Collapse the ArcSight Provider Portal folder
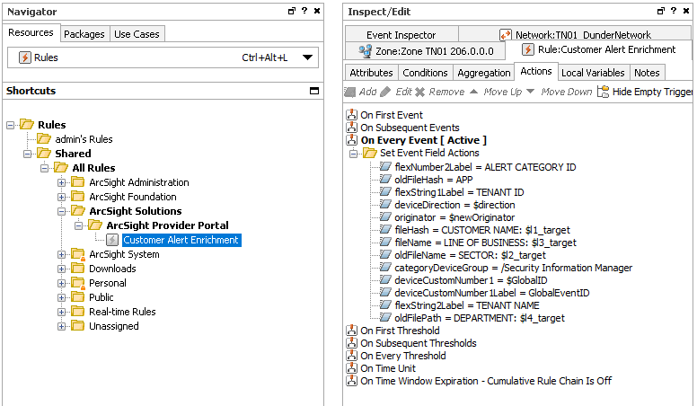The image size is (697, 406). [79, 225]
